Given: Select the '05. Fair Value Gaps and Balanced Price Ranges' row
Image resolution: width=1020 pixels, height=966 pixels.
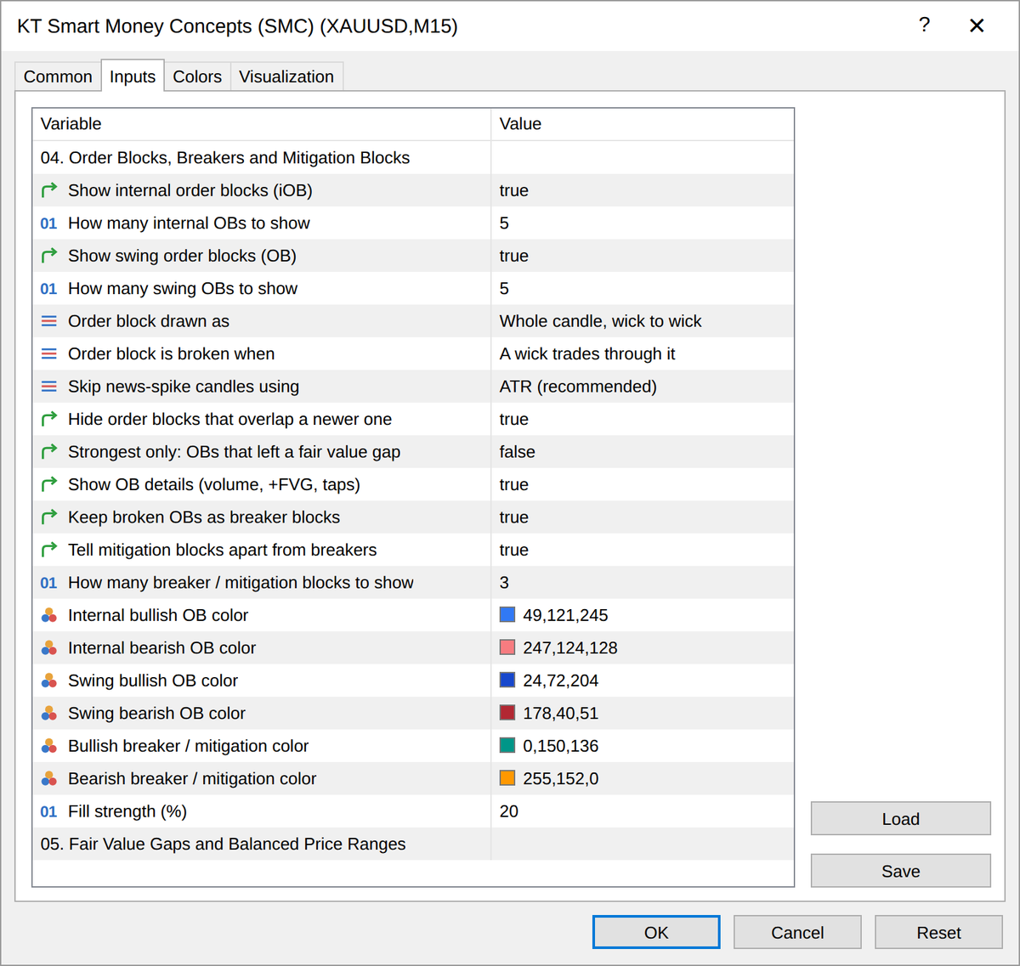Looking at the screenshot, I should (x=413, y=845).
